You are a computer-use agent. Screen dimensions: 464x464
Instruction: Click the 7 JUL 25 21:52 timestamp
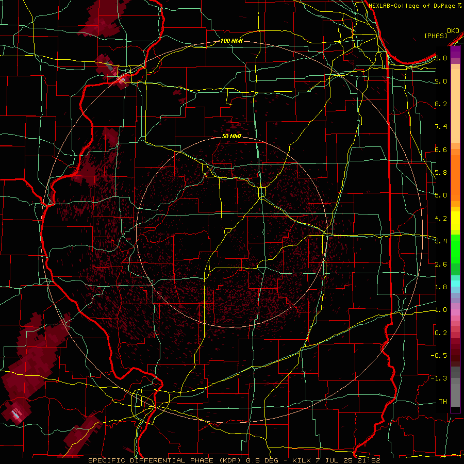[x=347, y=460]
